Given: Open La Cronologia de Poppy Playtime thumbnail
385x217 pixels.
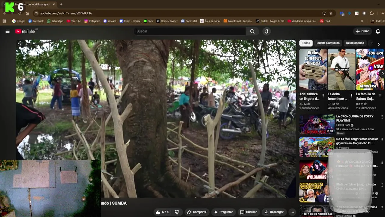Looking at the screenshot, I should pos(317,124).
